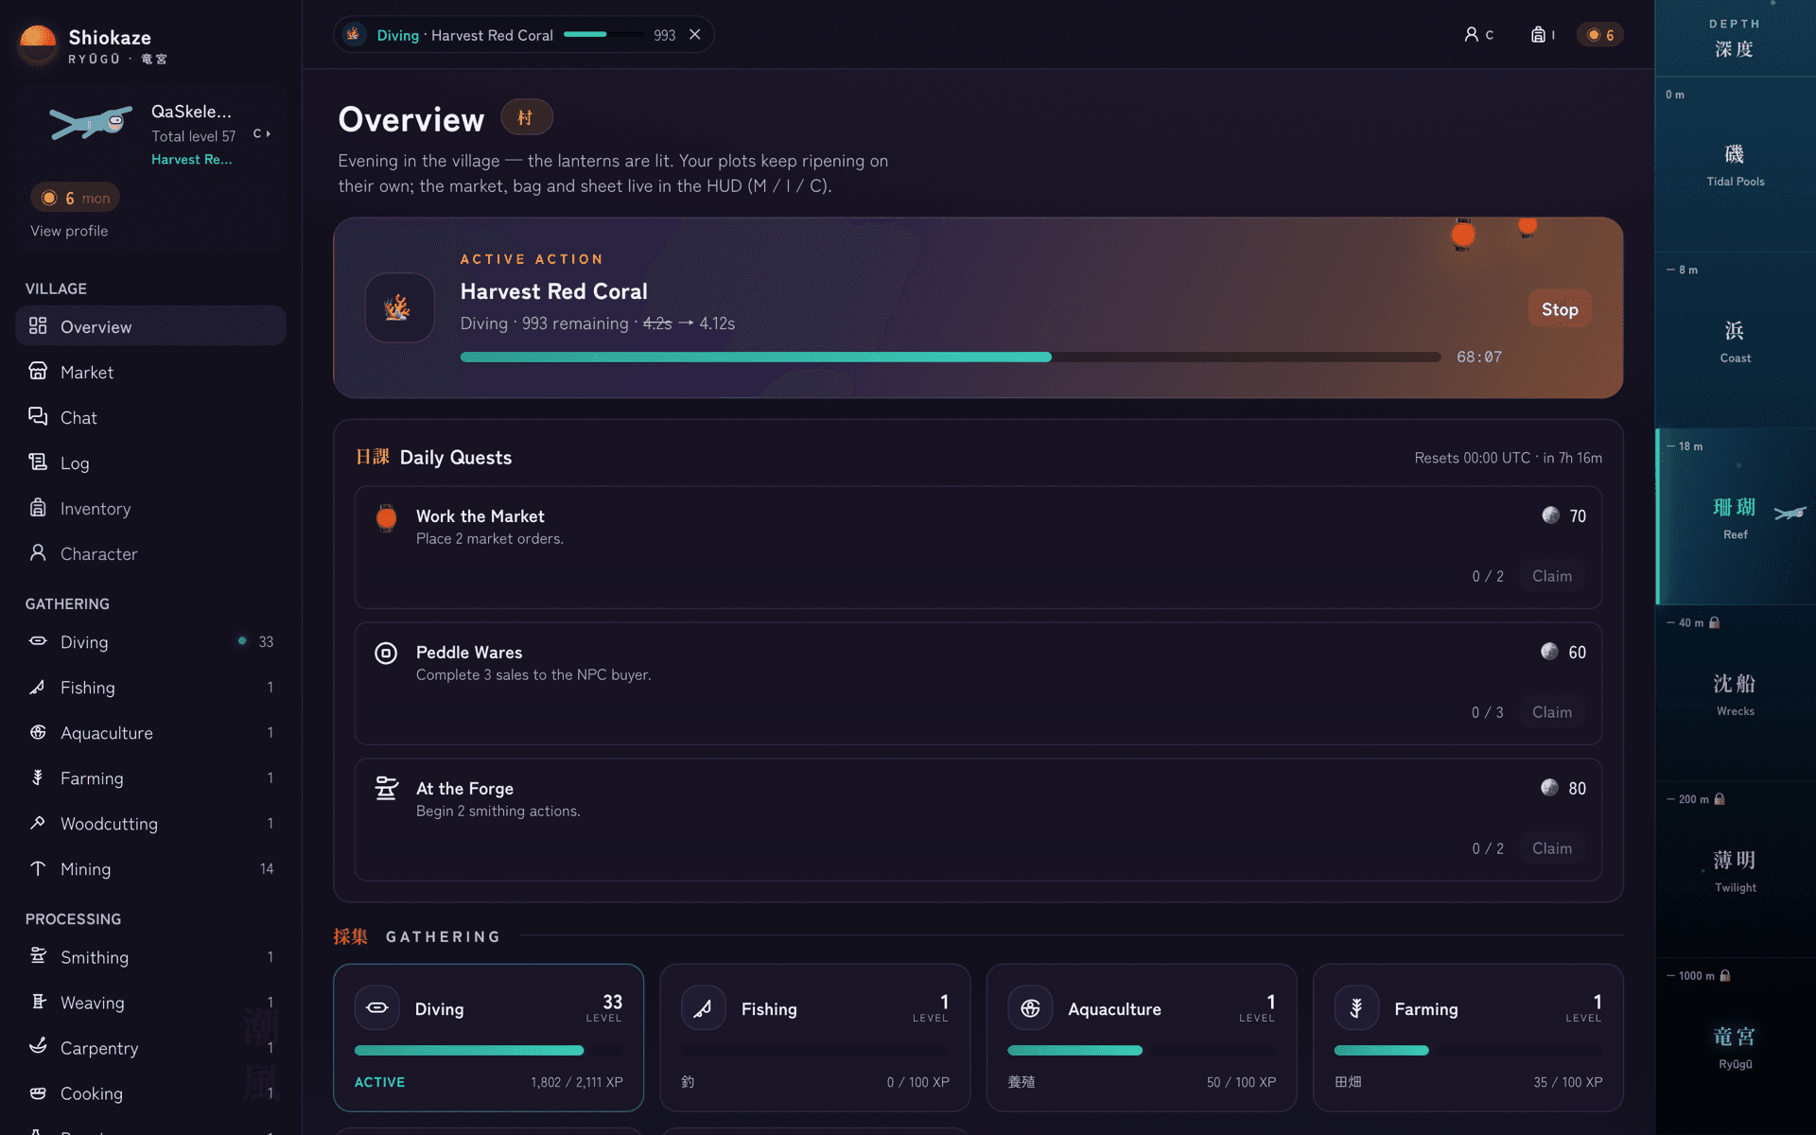Click the '1,802 / 2,111 XP' value
Viewport: 1816px width, 1135px height.
tap(577, 1082)
